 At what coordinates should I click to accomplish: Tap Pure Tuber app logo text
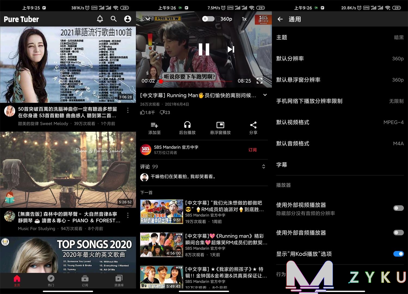click(x=21, y=19)
